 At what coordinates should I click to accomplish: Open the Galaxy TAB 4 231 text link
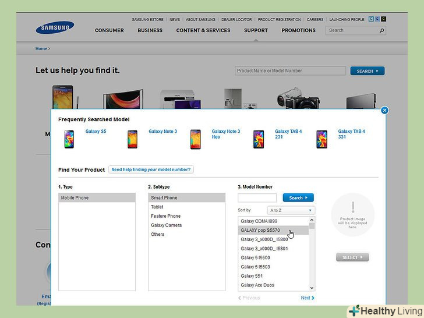tap(288, 134)
